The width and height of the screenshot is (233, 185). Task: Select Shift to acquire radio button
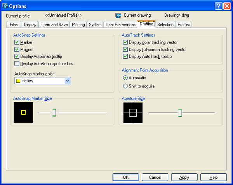tap(125, 86)
